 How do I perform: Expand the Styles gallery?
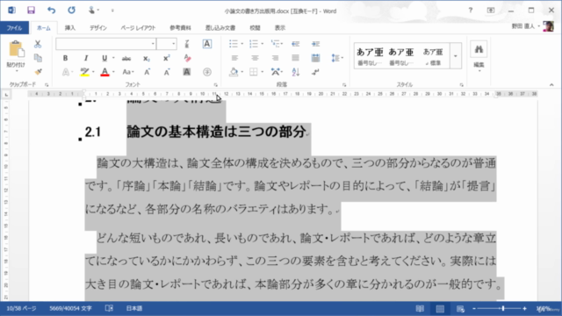(455, 56)
